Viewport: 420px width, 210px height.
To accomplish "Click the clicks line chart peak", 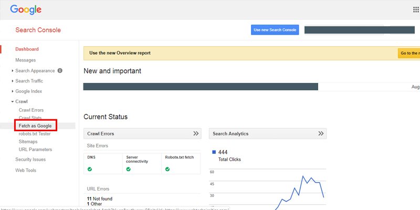I will pyautogui.click(x=303, y=176).
